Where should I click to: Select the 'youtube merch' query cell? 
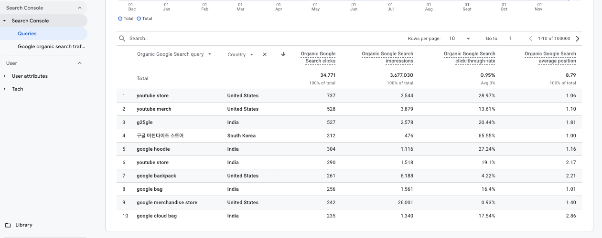tap(154, 109)
